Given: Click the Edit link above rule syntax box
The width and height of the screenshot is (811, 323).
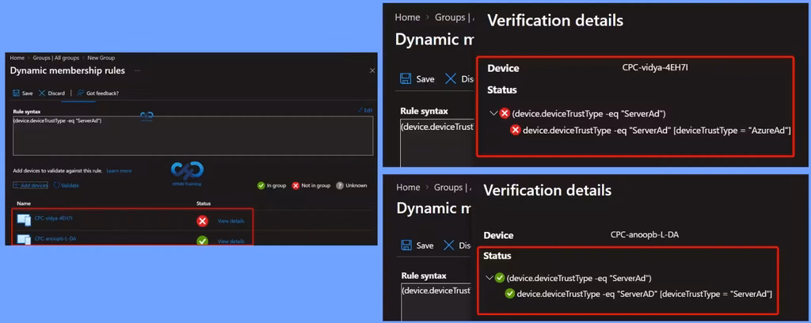Looking at the screenshot, I should [x=368, y=110].
